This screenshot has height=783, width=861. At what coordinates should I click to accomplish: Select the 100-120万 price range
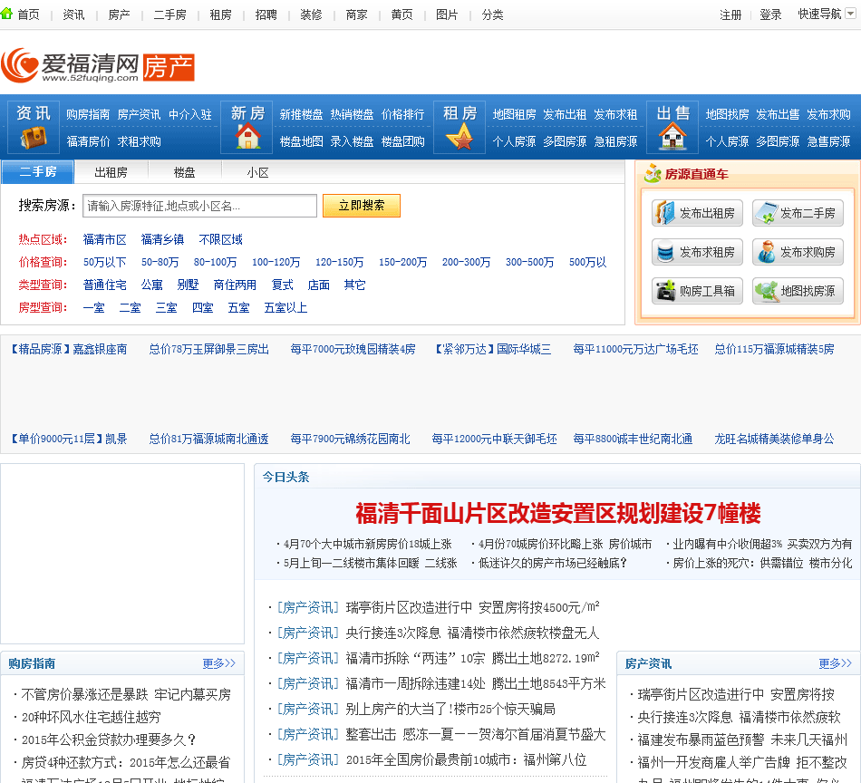click(x=276, y=262)
